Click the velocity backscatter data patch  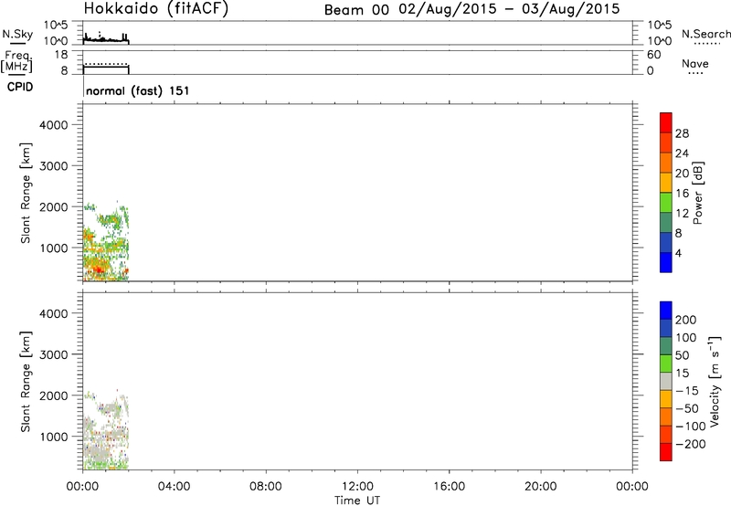pyautogui.click(x=105, y=429)
